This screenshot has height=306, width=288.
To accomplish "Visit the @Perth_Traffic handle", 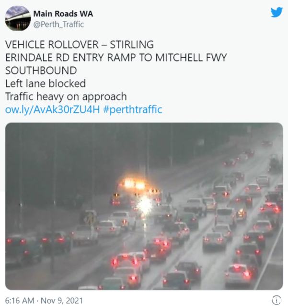I will coord(58,24).
